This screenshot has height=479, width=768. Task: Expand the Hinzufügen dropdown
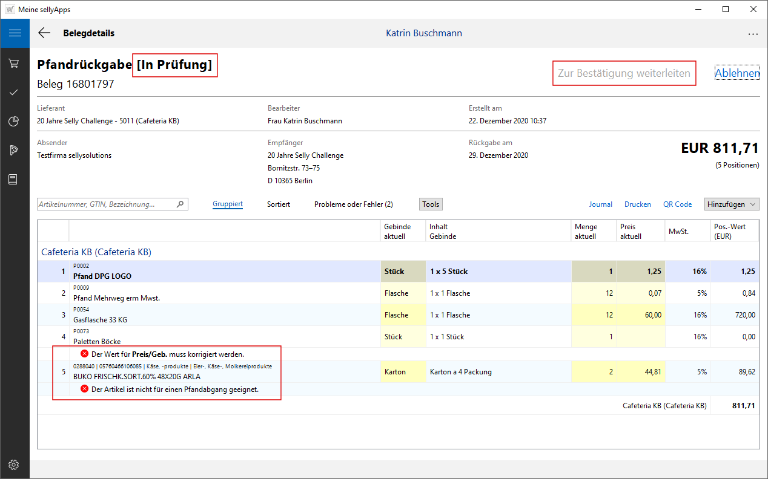coord(732,204)
